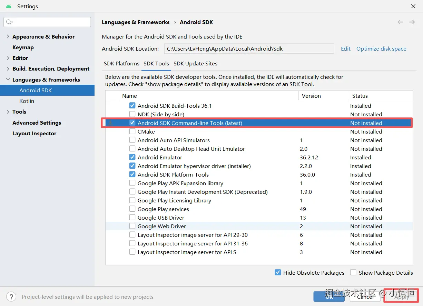Check Google USB Driver checkbox
The height and width of the screenshot is (306, 423).
(x=132, y=218)
